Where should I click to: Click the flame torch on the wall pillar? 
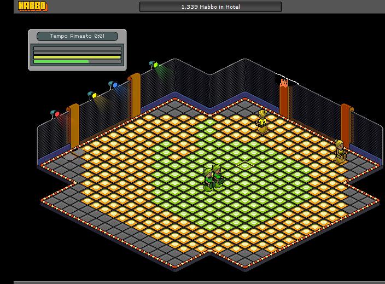tap(284, 83)
